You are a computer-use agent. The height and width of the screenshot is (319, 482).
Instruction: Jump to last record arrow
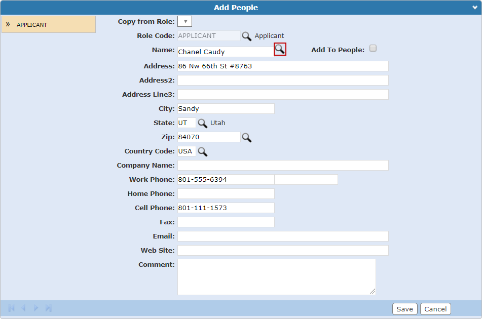[x=49, y=308]
